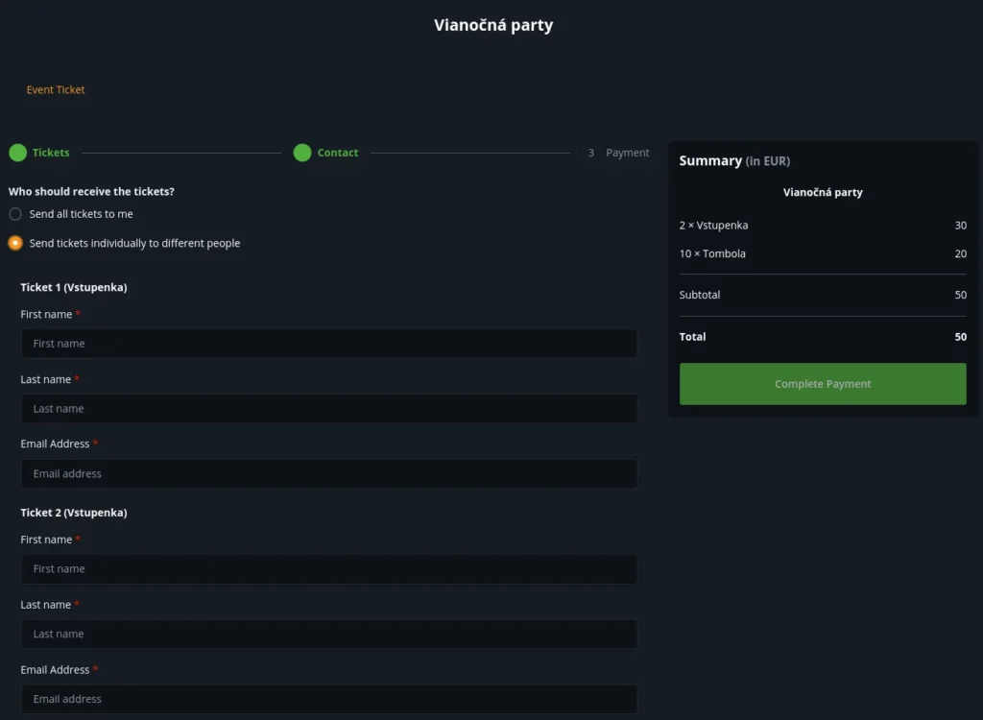Viewport: 983px width, 720px height.
Task: Click the Summary (in EUR) heading
Action: [x=734, y=161]
